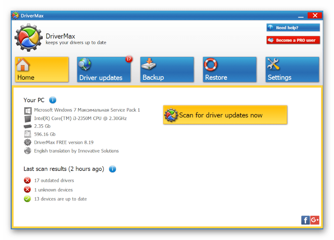334x240 pixels.
Task: Click red X icon beside unknown devices
Action: (27, 190)
